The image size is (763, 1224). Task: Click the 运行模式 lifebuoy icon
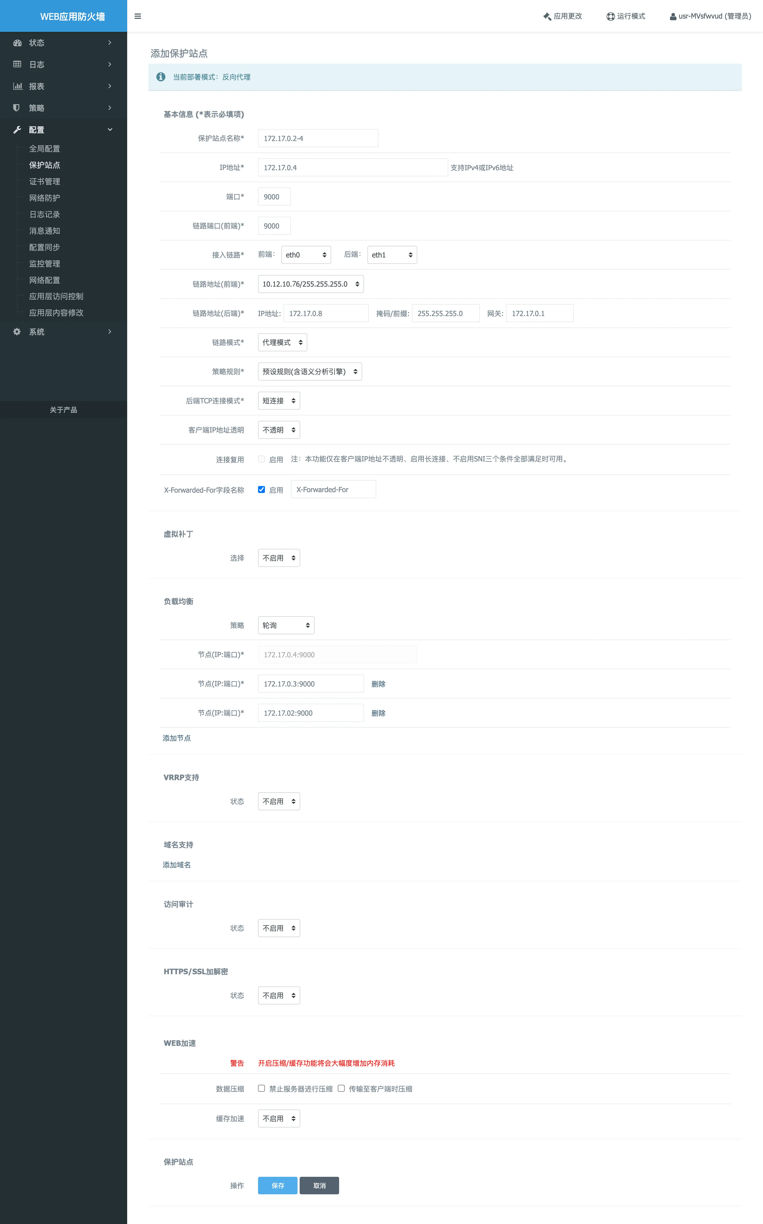[610, 17]
